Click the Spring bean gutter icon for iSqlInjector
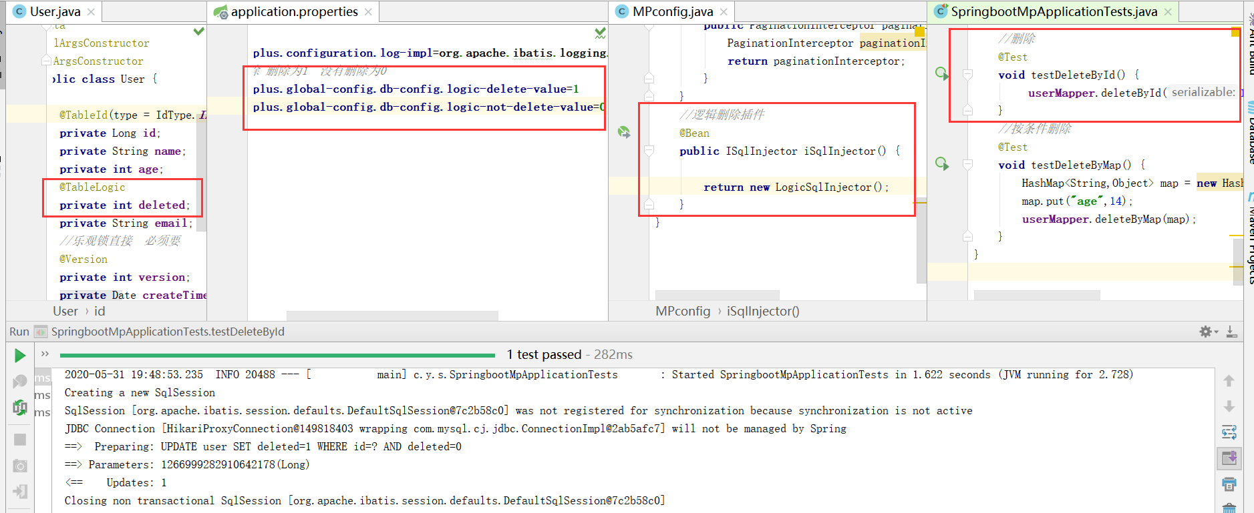 pos(624,132)
